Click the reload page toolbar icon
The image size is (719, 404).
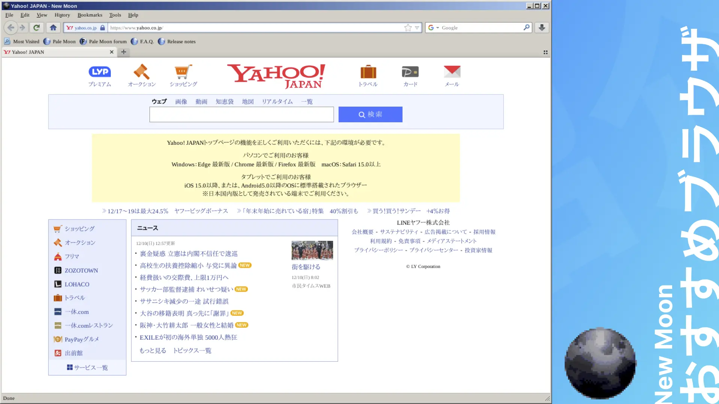coord(36,27)
